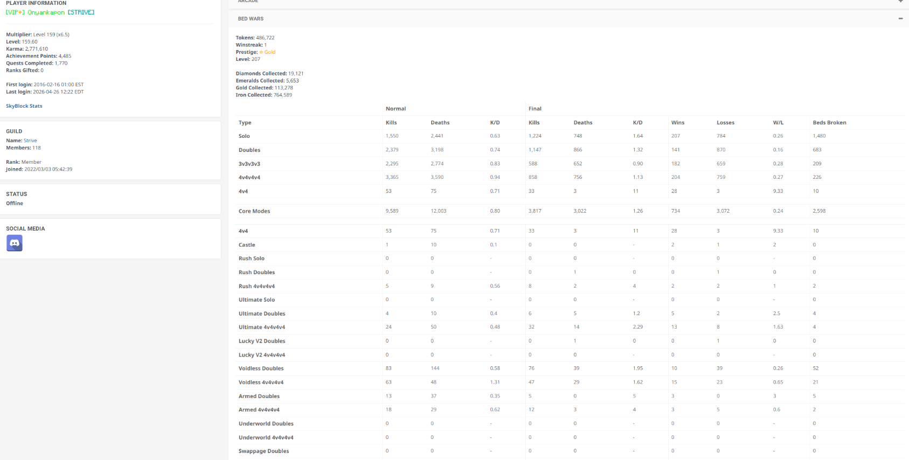Click the Achievement Points value 4,485
This screenshot has width=909, height=460.
click(65, 56)
